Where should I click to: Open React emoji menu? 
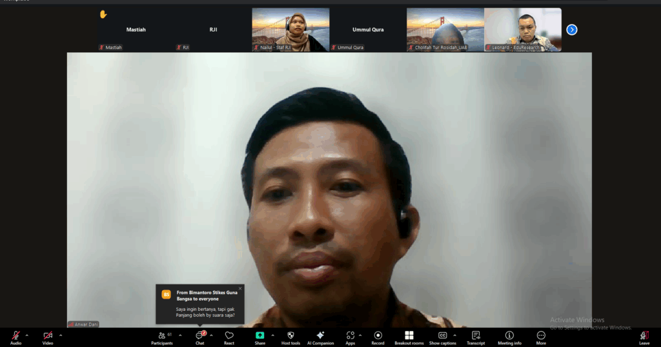(229, 338)
